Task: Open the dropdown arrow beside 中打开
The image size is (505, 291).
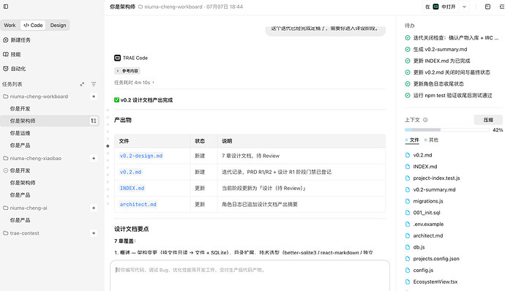Action: (x=464, y=7)
